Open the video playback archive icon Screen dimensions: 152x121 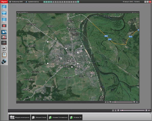(4, 37)
